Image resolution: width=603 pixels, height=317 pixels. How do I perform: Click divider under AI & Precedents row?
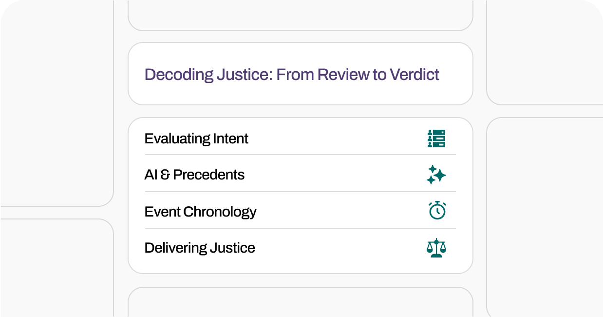[x=301, y=192]
